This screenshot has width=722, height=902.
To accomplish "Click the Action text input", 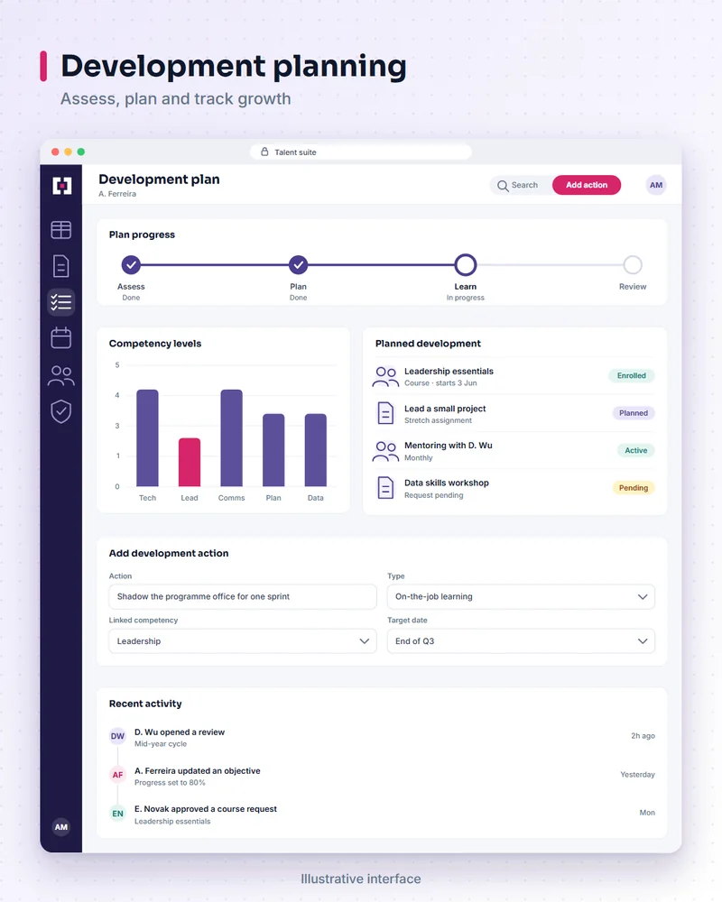I will coord(243,596).
